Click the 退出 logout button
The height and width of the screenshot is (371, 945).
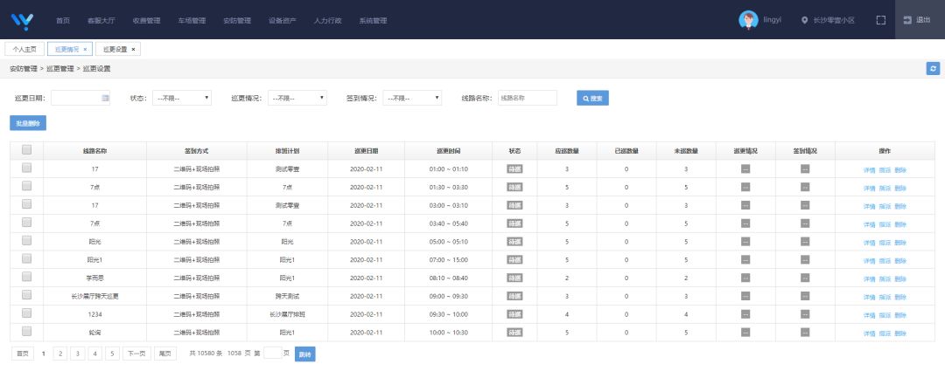(x=920, y=20)
